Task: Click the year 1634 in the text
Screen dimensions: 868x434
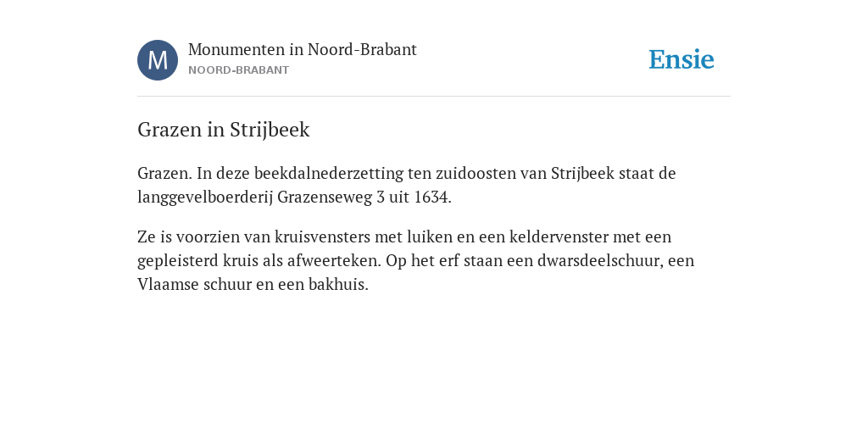Action: 430,198
